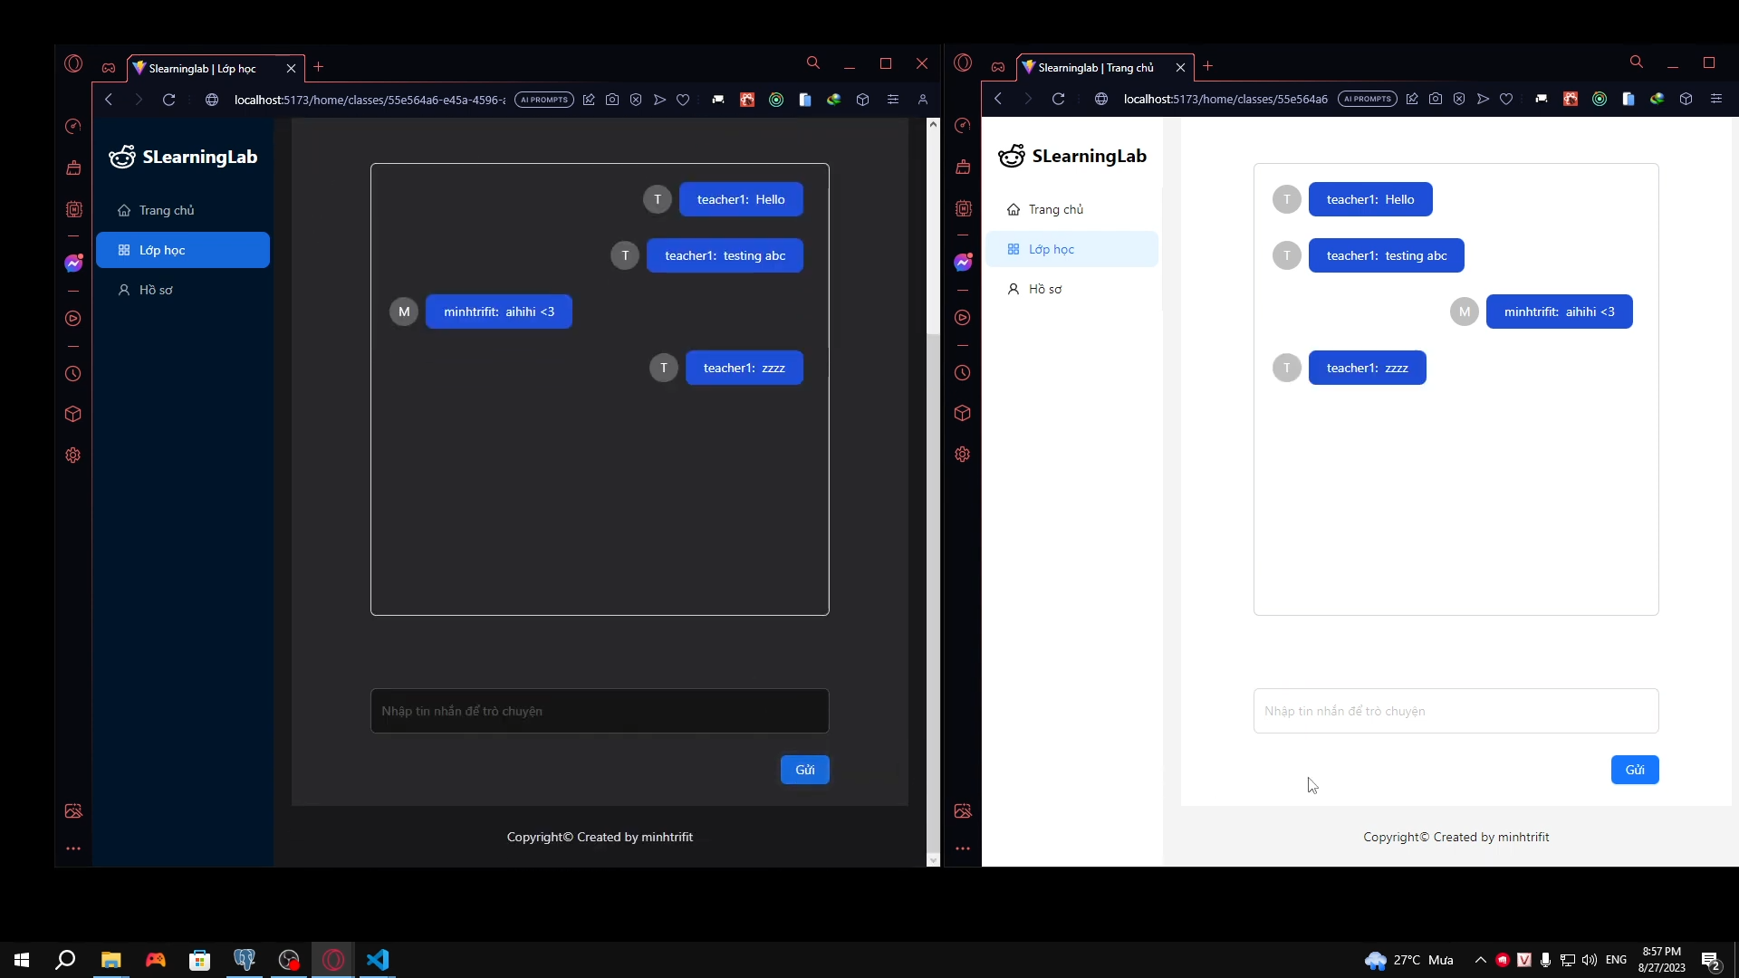Expand hidden system tray icons chevron
1739x978 pixels.
point(1480,960)
